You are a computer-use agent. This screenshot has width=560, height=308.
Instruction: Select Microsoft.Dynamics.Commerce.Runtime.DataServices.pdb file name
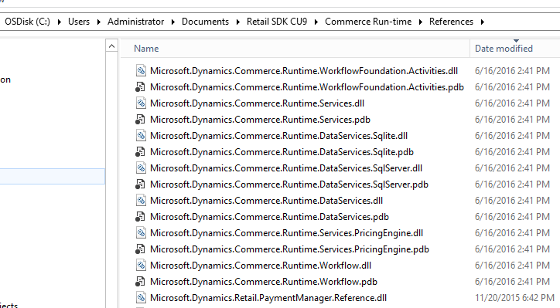[269, 217]
